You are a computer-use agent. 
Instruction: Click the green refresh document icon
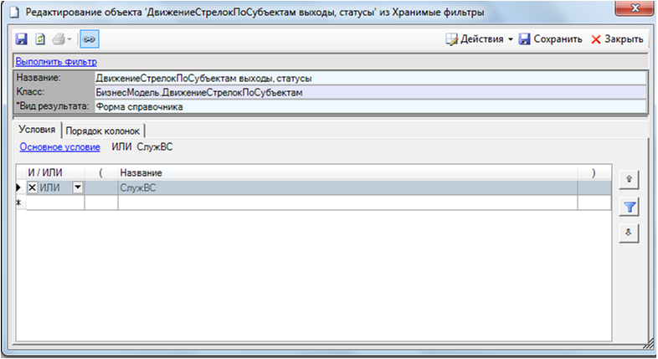39,39
